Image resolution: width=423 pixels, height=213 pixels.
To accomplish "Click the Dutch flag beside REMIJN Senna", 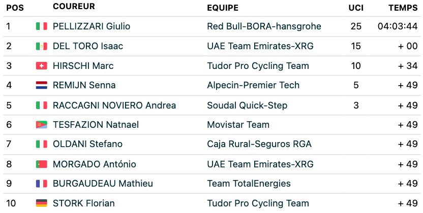I will pyautogui.click(x=42, y=85).
